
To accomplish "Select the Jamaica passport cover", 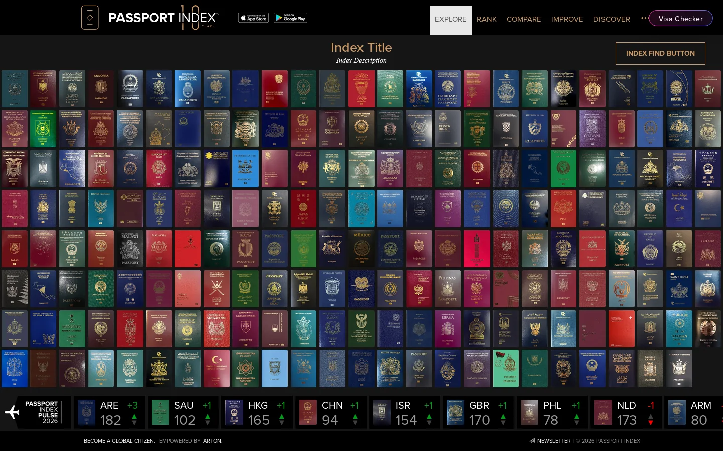I will pyautogui.click(x=275, y=208).
